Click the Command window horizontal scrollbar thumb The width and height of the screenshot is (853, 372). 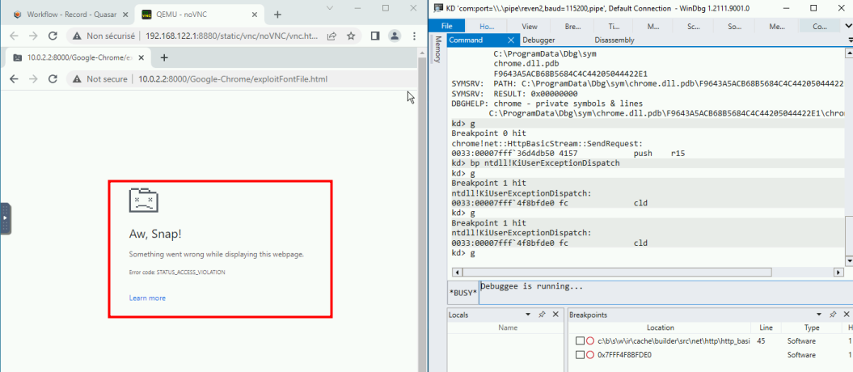coord(618,272)
